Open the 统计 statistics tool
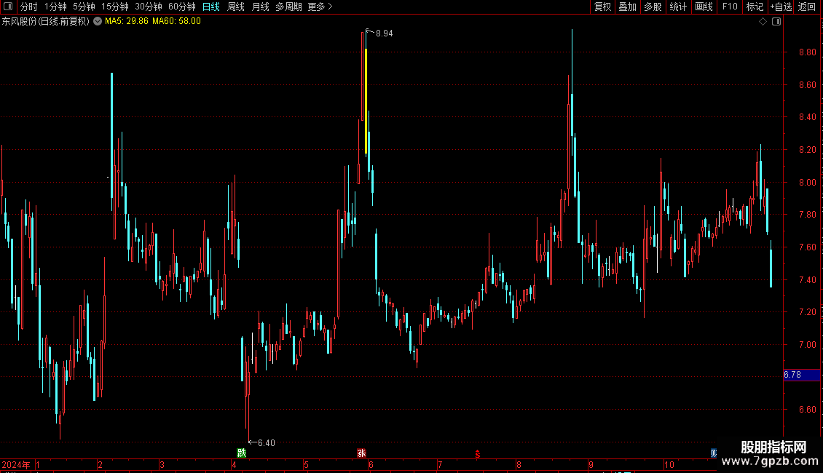The height and width of the screenshot is (473, 823). [x=678, y=7]
